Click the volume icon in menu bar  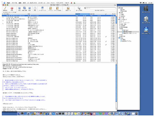pyautogui.click(x=146, y=3)
